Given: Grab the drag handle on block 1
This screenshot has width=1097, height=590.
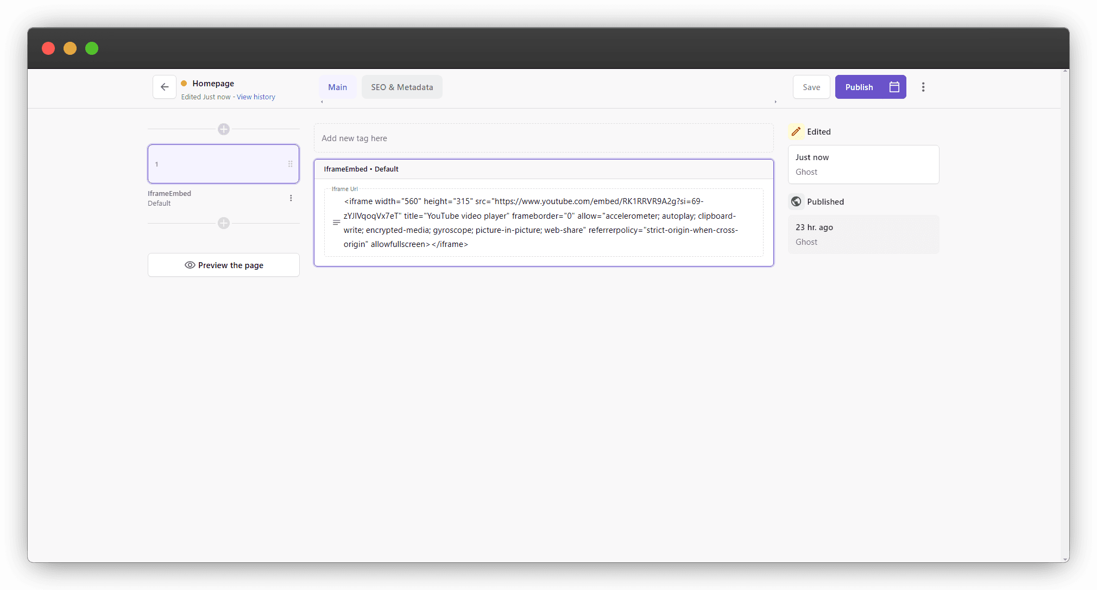Looking at the screenshot, I should [291, 164].
